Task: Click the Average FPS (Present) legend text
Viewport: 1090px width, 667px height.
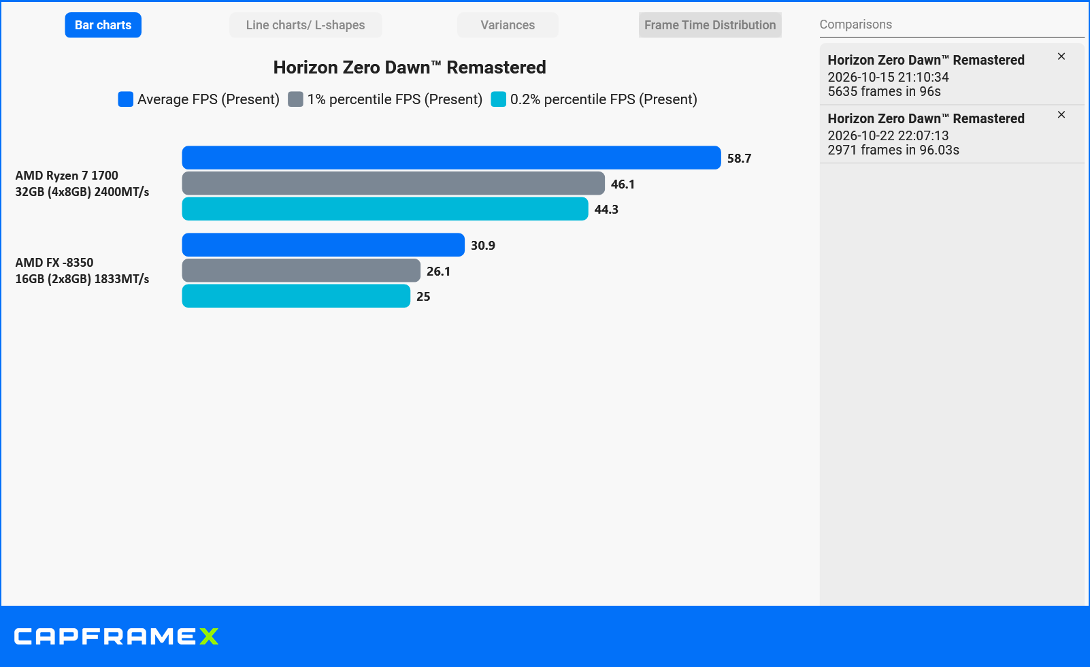Action: click(208, 99)
